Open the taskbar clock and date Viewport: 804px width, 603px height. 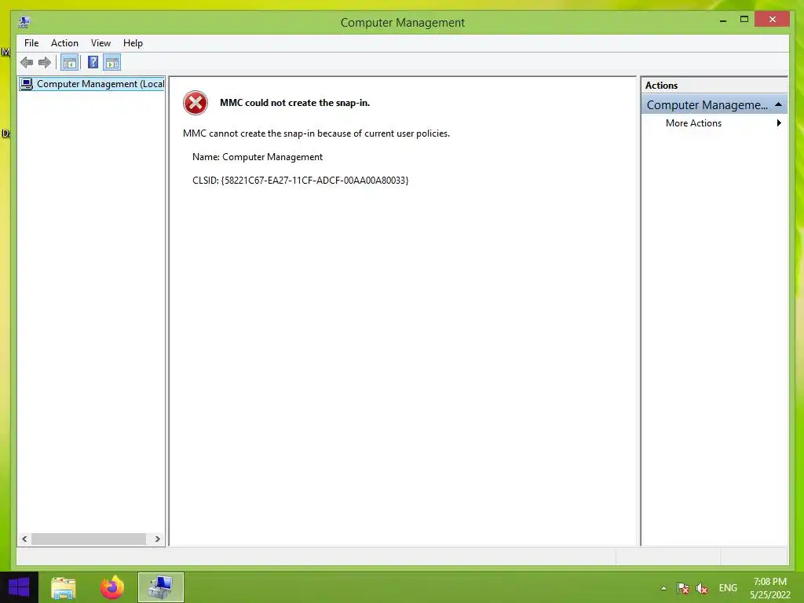[x=769, y=588]
